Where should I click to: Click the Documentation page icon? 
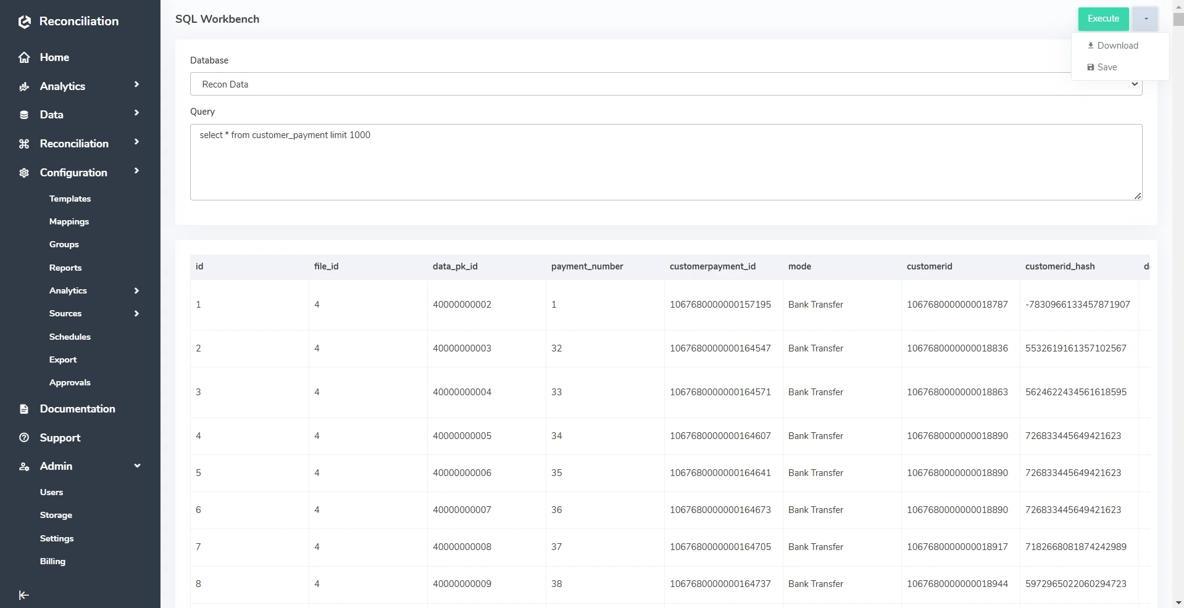[x=23, y=409]
